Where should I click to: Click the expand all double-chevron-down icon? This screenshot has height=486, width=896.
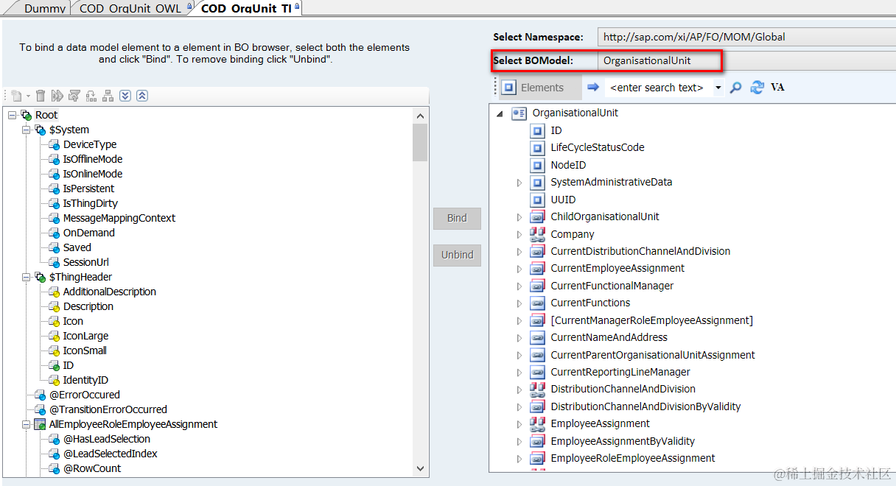coord(125,96)
